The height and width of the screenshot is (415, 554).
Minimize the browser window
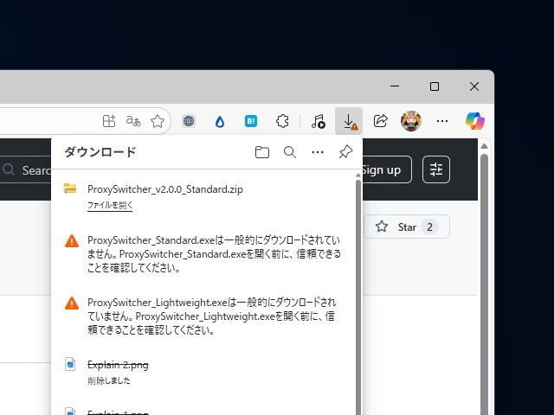395,86
